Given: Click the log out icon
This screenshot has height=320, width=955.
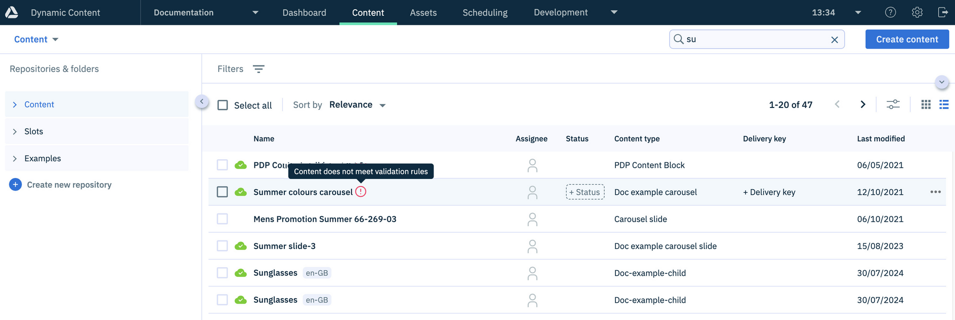Looking at the screenshot, I should tap(943, 12).
